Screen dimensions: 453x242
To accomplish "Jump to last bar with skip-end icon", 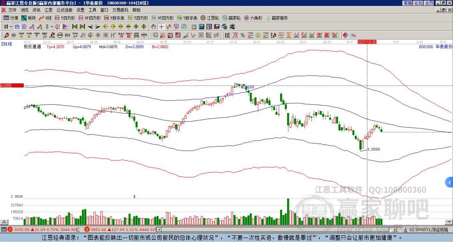I will point(82,27).
